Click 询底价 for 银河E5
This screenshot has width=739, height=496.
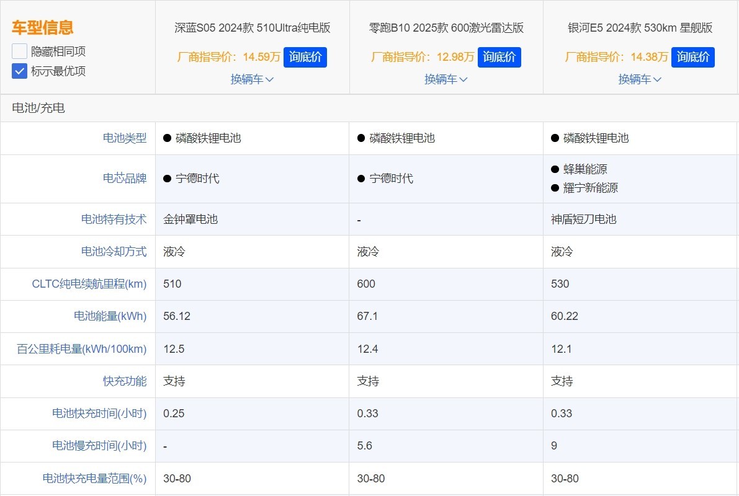[x=693, y=57]
